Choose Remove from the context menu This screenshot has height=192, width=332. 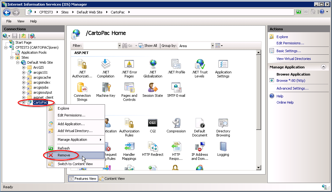coord(76,155)
